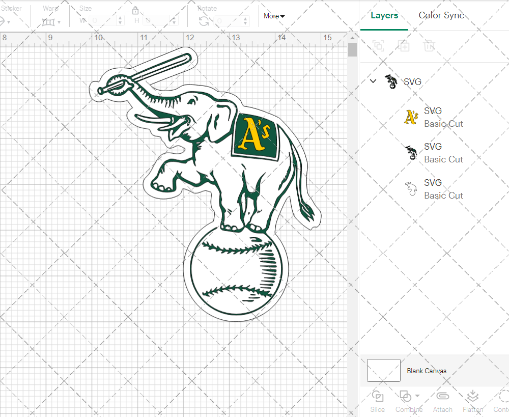Image resolution: width=509 pixels, height=417 pixels.
Task: Click the canvas scroll up arrow
Action: click(352, 38)
